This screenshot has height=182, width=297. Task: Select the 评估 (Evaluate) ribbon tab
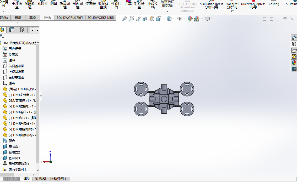47,18
